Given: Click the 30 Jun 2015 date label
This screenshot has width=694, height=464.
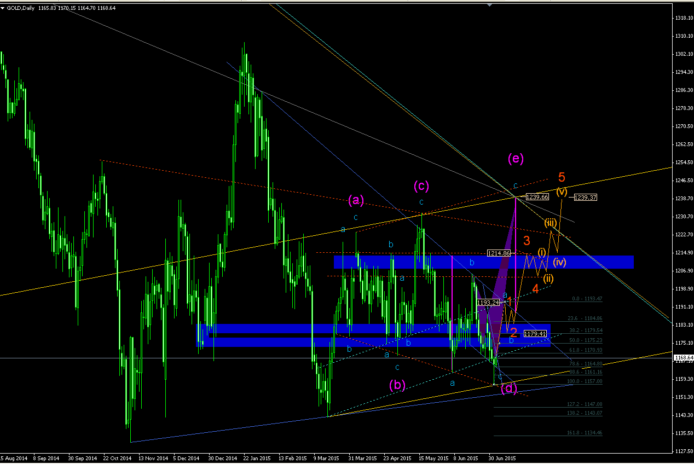Looking at the screenshot, I should coord(502,457).
